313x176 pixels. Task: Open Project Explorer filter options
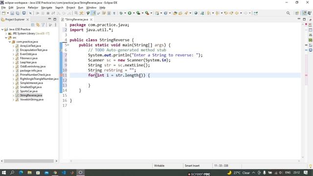43,25
